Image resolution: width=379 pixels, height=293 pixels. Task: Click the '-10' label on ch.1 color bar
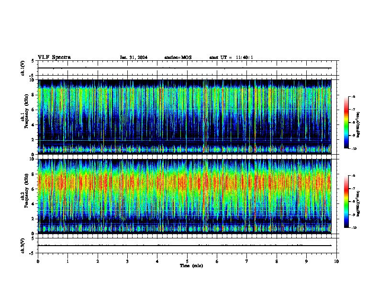point(354,148)
